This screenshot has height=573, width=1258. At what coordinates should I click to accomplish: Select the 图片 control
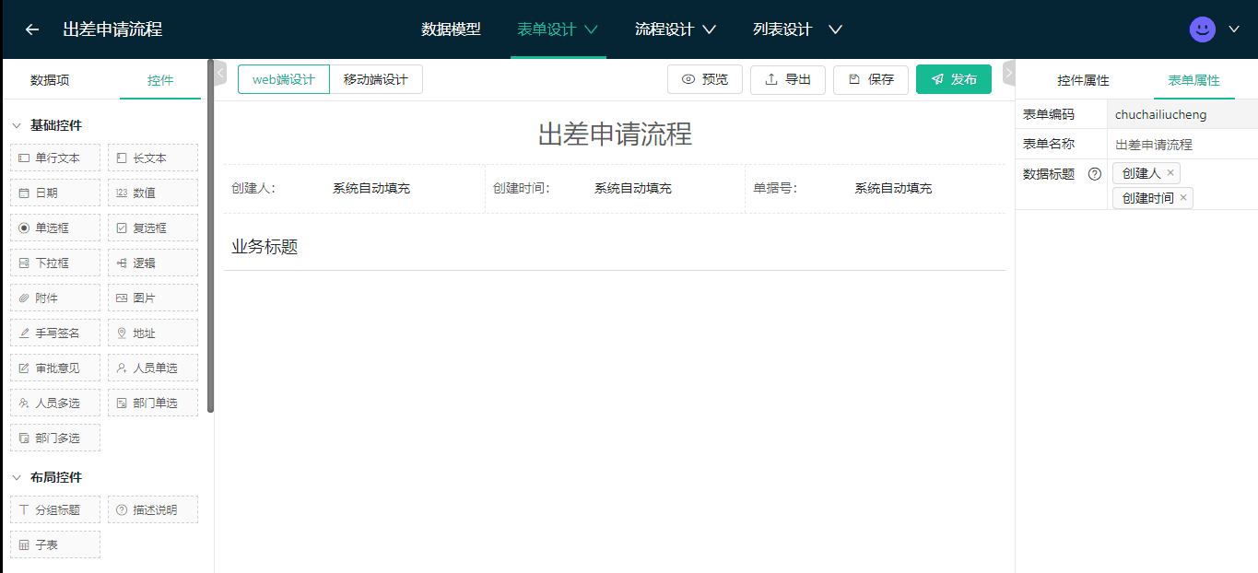153,298
